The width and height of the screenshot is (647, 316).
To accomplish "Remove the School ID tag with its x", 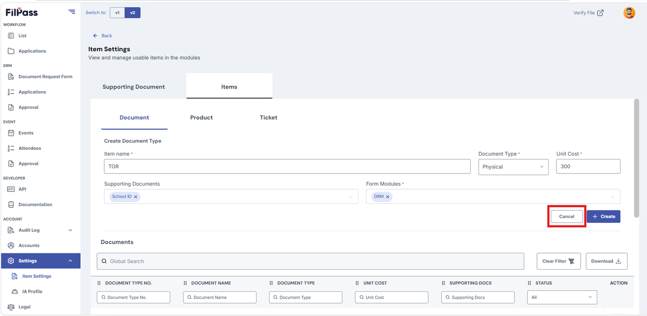I will point(135,197).
